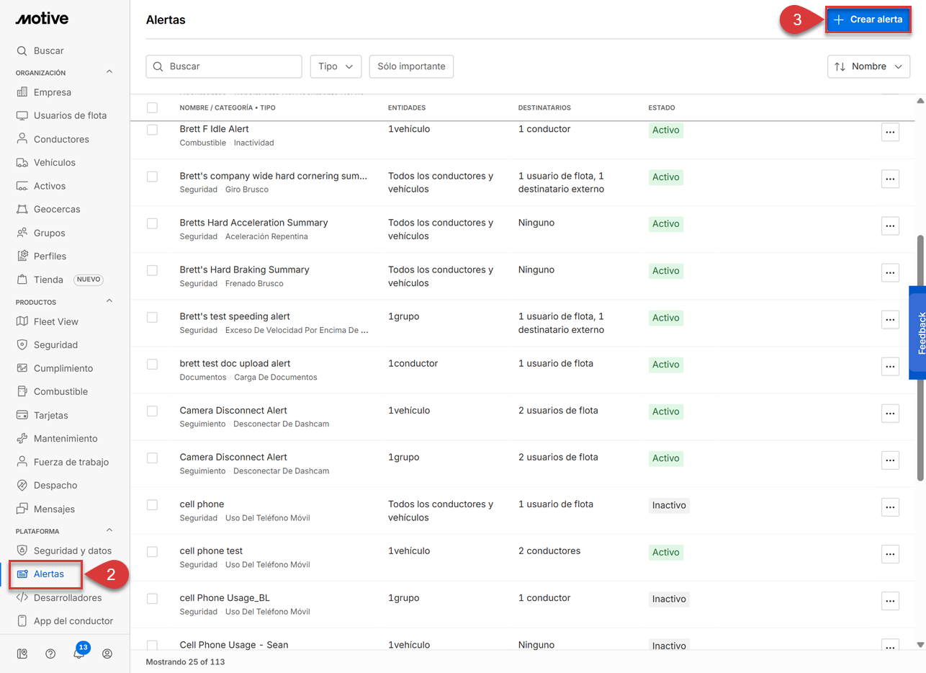Viewport: 926px width, 673px height.
Task: Open the help question mark icon
Action: 50,654
